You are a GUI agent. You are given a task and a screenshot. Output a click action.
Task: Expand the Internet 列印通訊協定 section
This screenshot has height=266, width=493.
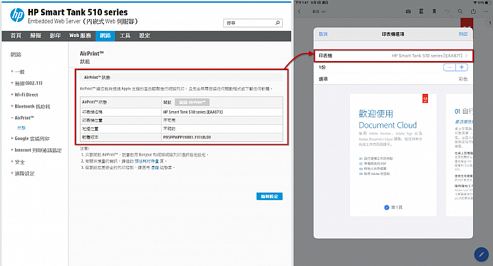[36, 150]
